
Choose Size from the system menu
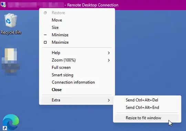(77, 28)
